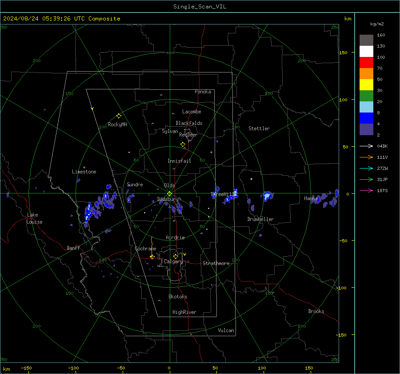
Task: Click the Lacombe city label
Action: (x=192, y=112)
